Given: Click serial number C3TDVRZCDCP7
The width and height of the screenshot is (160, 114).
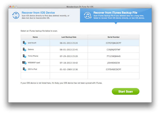Looking at the screenshot, I should 114,69.
